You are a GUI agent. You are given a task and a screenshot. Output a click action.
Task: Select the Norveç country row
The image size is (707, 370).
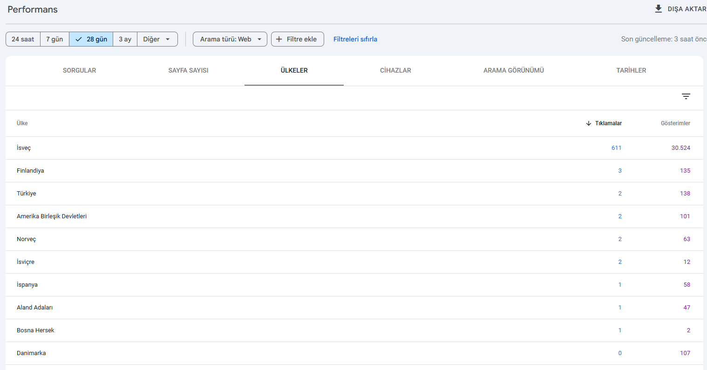point(354,239)
